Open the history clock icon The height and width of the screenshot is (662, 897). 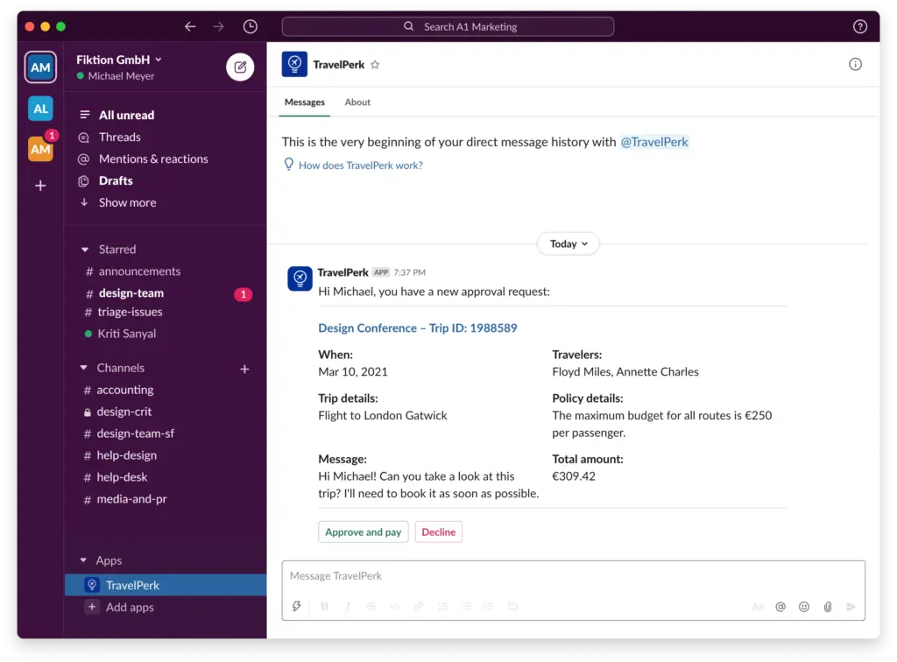[x=250, y=26]
